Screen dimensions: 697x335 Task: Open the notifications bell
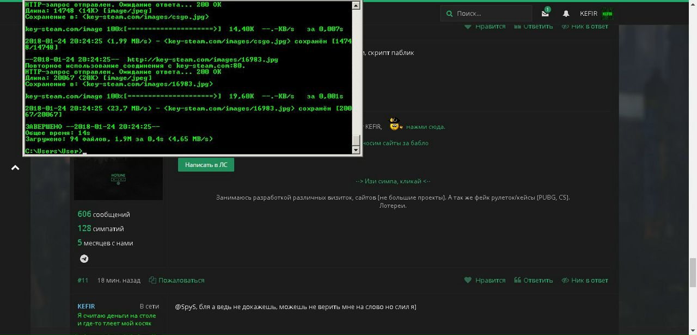tap(566, 14)
